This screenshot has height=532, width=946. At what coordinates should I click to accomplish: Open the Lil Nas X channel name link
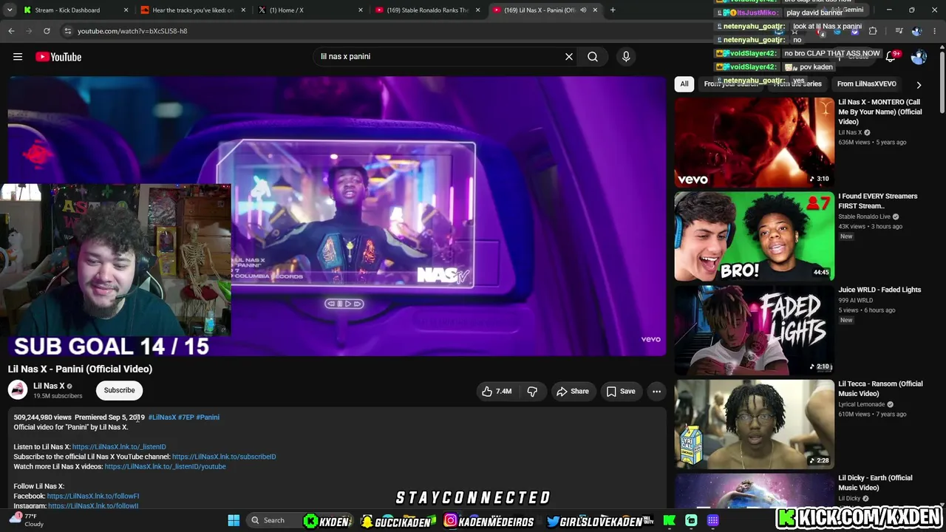(x=49, y=386)
